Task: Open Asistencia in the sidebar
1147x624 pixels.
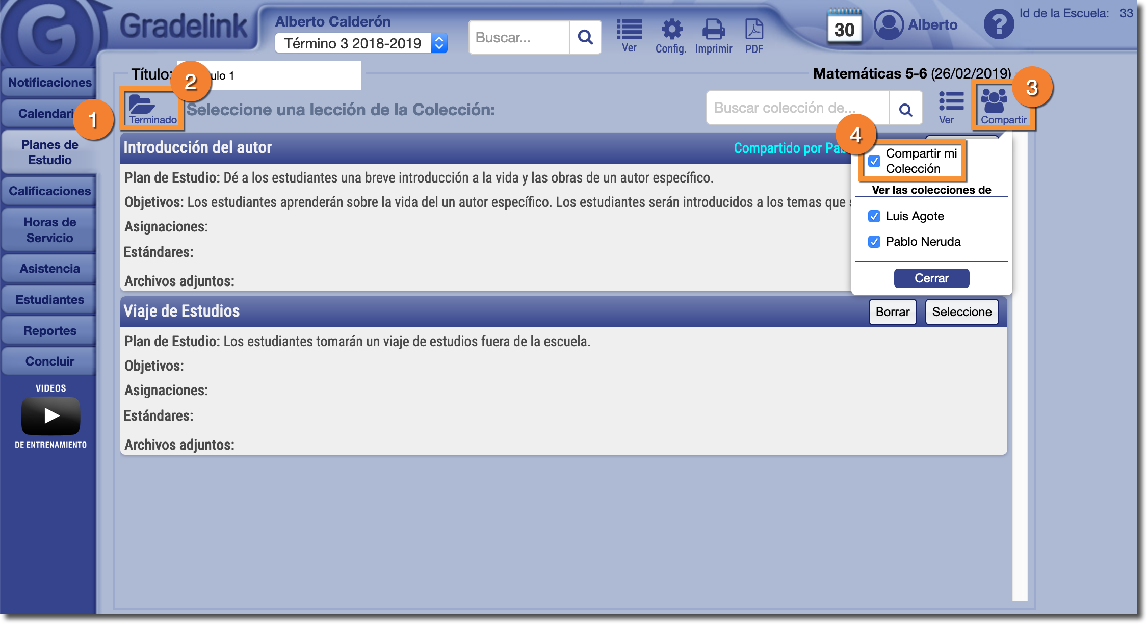Action: (49, 269)
